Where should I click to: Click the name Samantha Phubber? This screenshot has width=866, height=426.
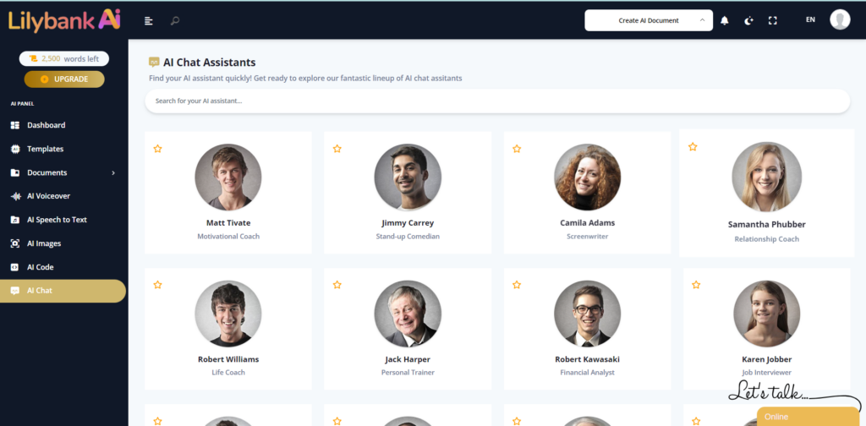coord(766,225)
